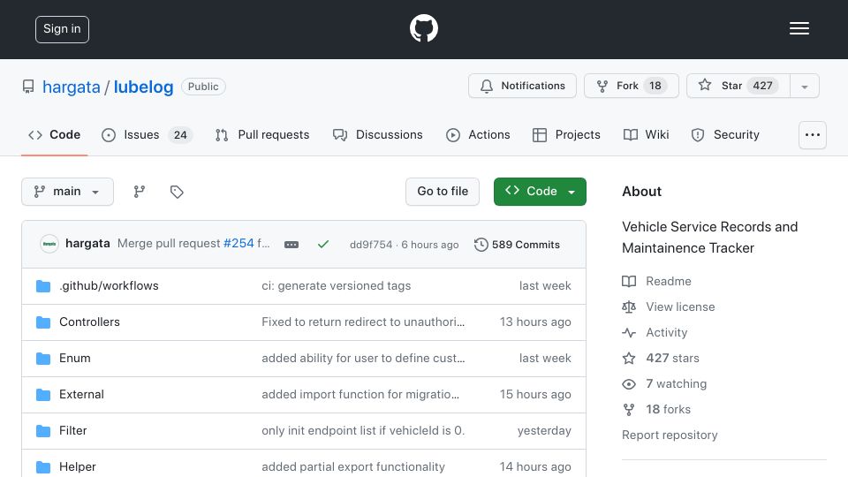Expand the Star lists dropdown arrow

[805, 87]
